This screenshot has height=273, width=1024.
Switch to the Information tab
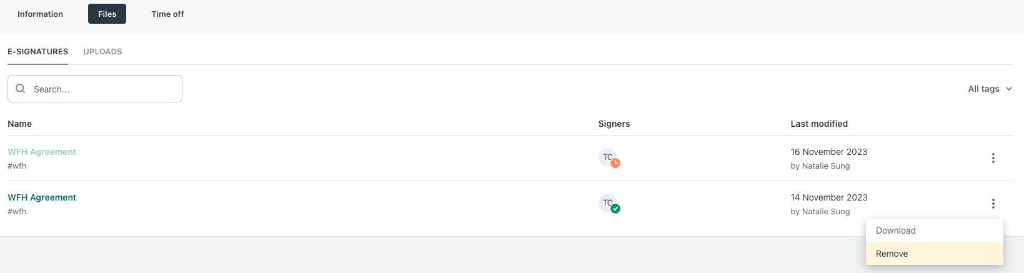pyautogui.click(x=40, y=14)
